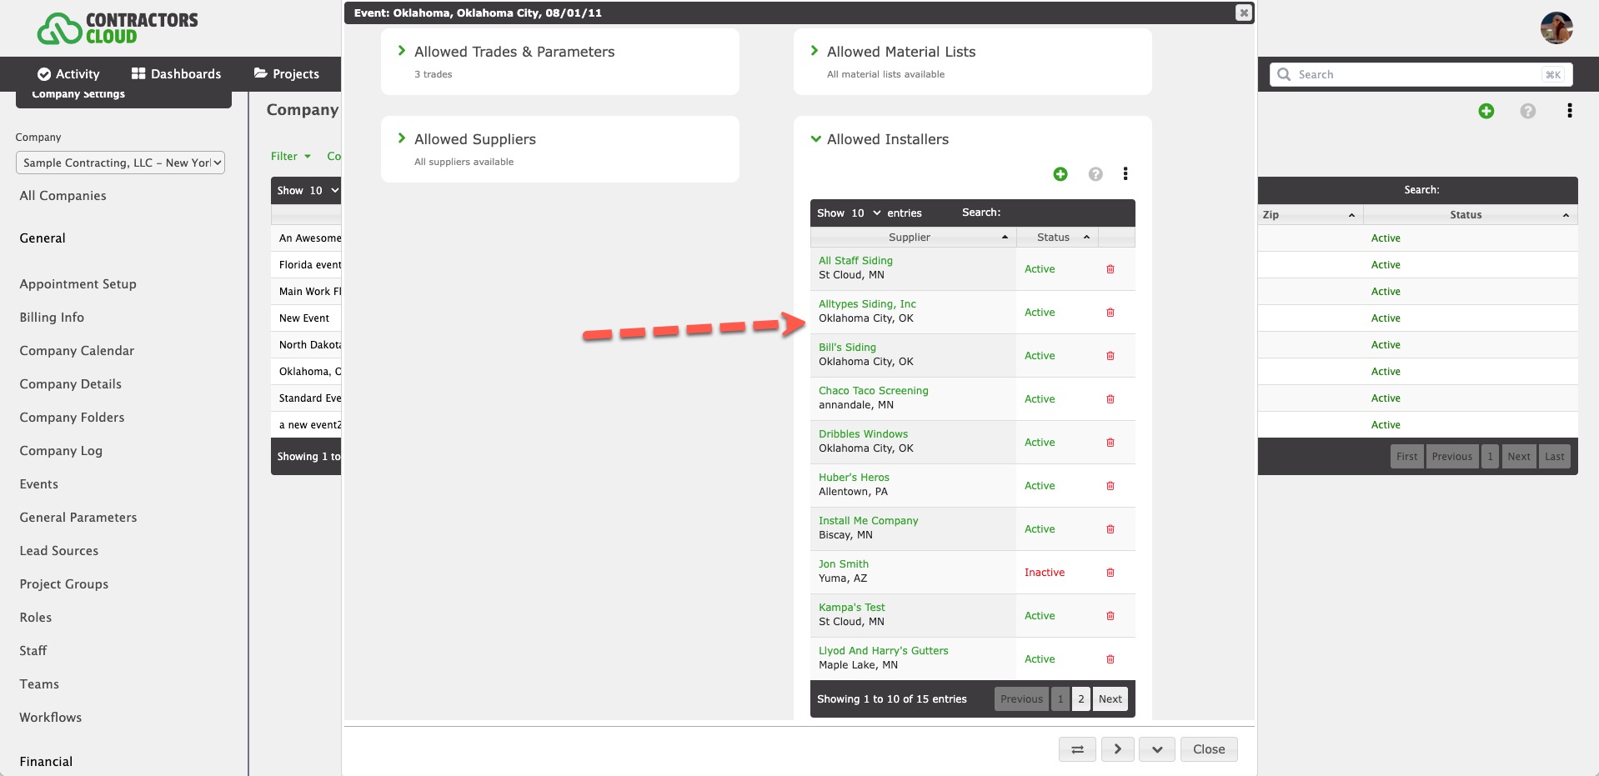The image size is (1599, 776).
Task: Open the Show entries dropdown in installers table
Action: pos(866,213)
